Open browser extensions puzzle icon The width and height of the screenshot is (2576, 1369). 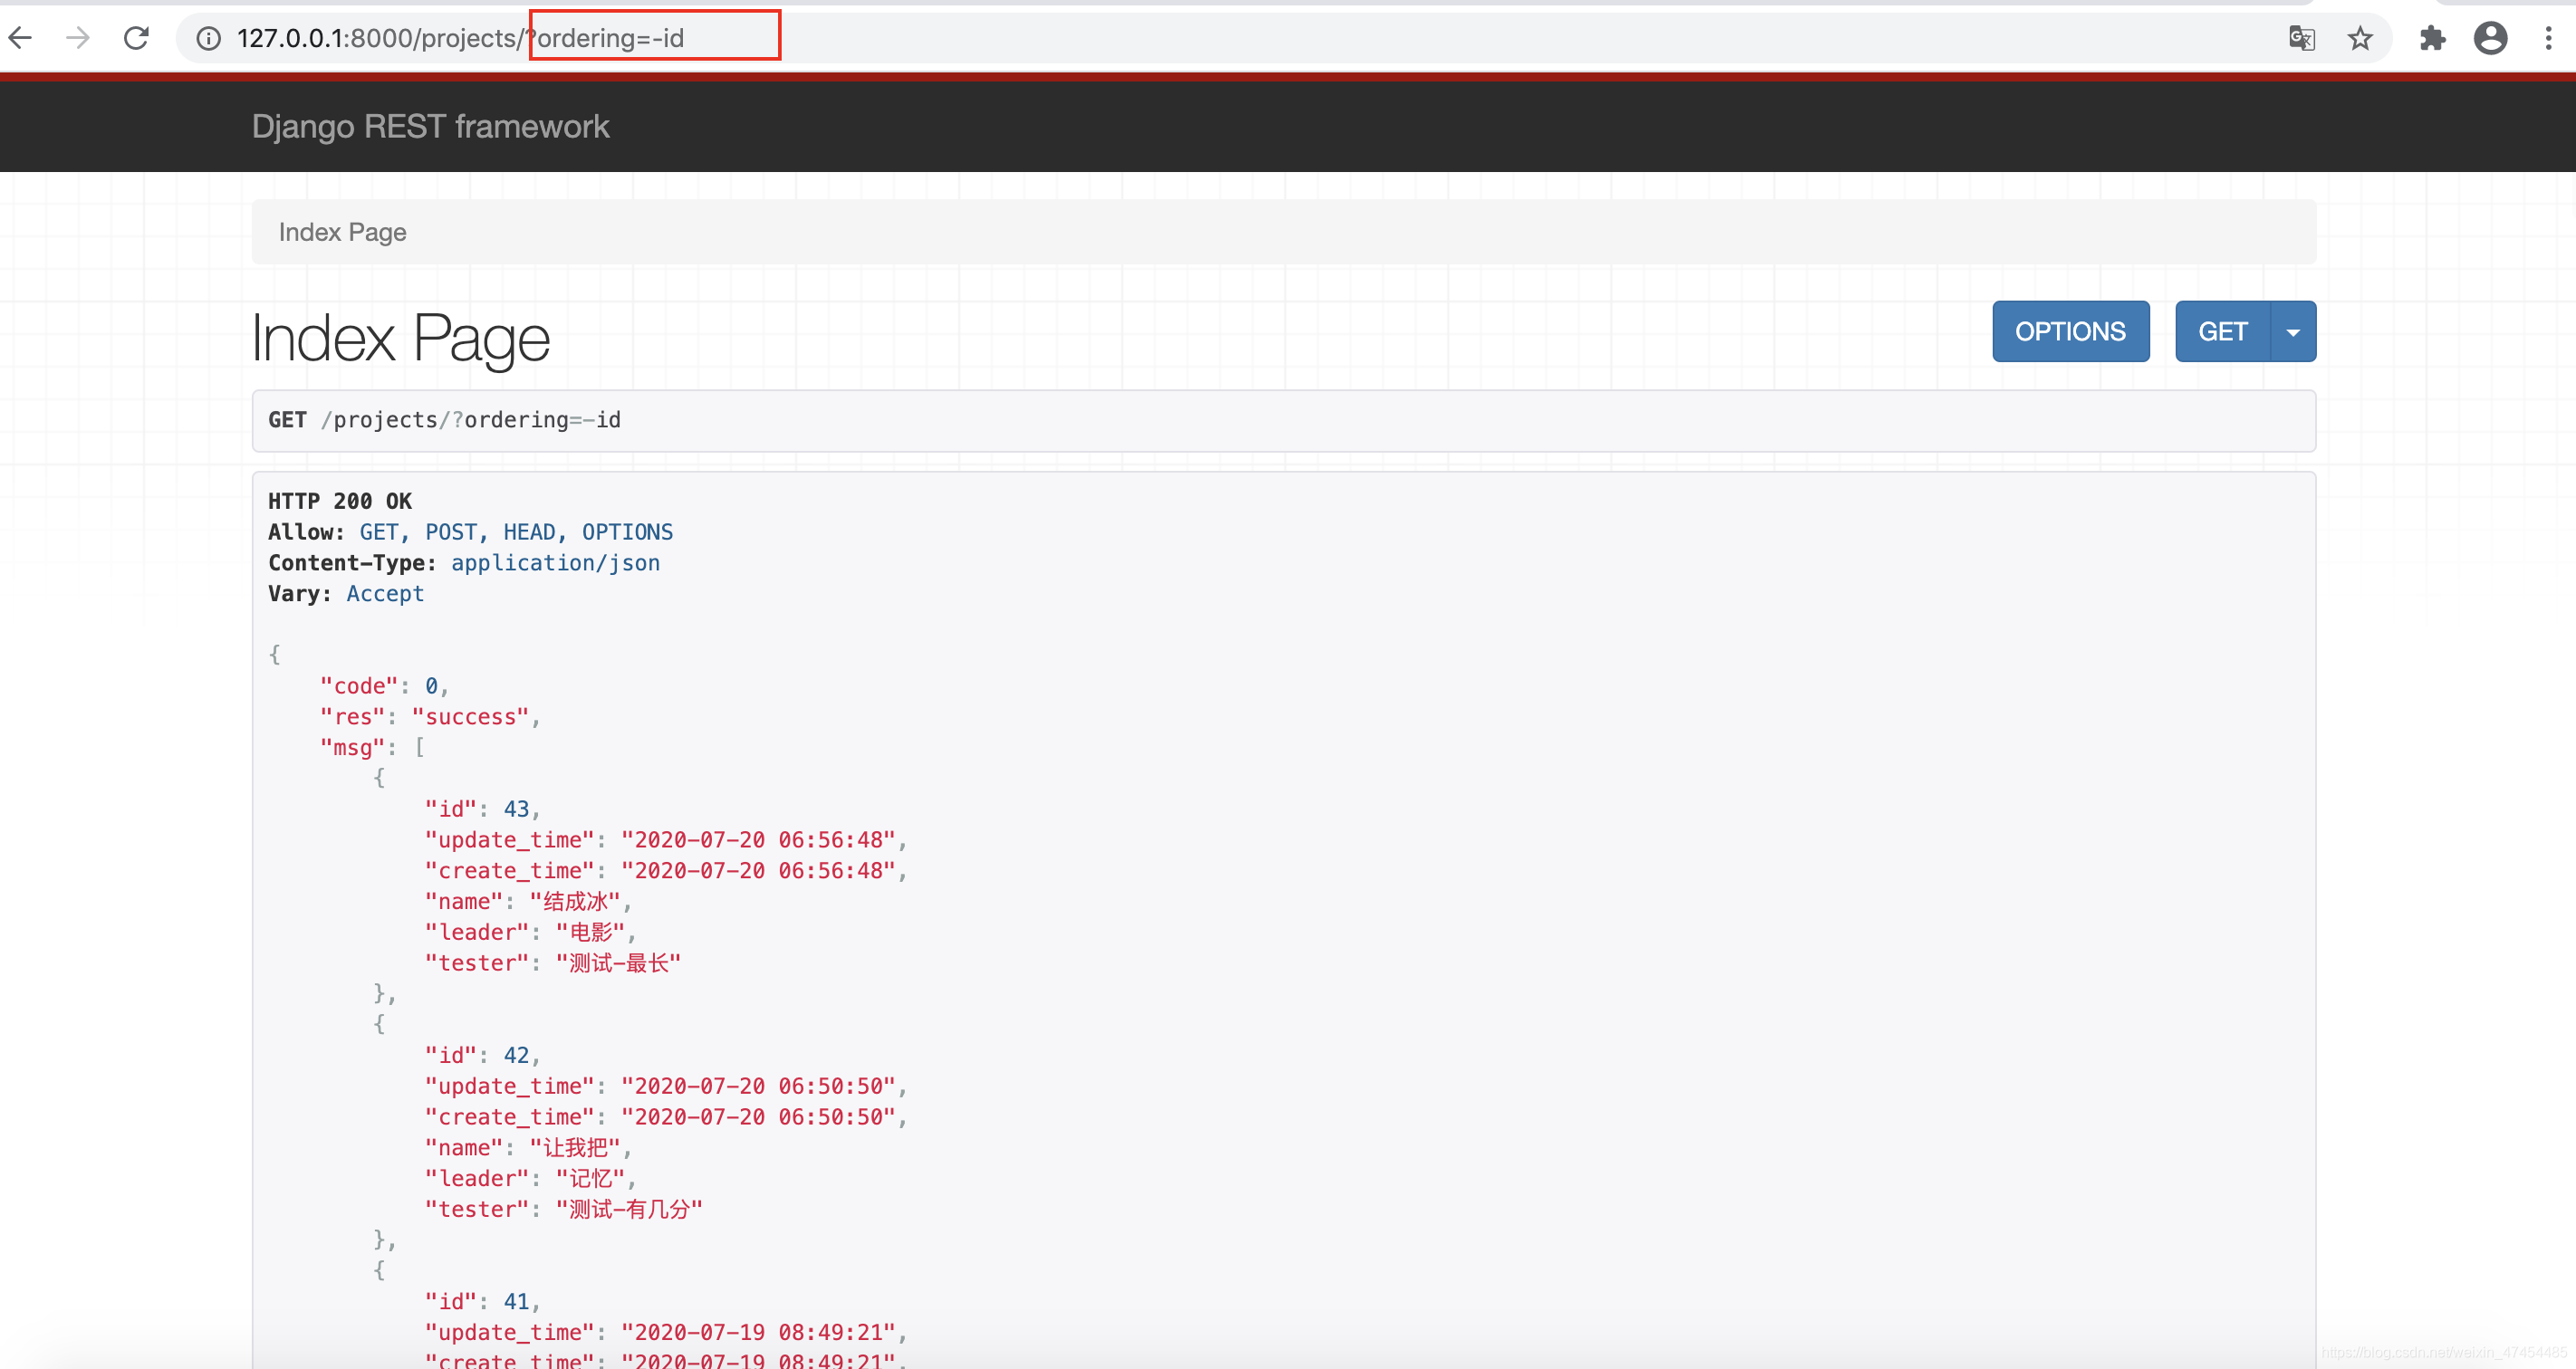pyautogui.click(x=2431, y=38)
